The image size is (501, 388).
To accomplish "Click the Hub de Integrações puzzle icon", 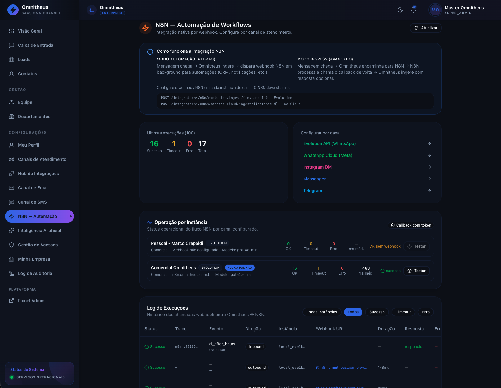I will [x=11, y=174].
